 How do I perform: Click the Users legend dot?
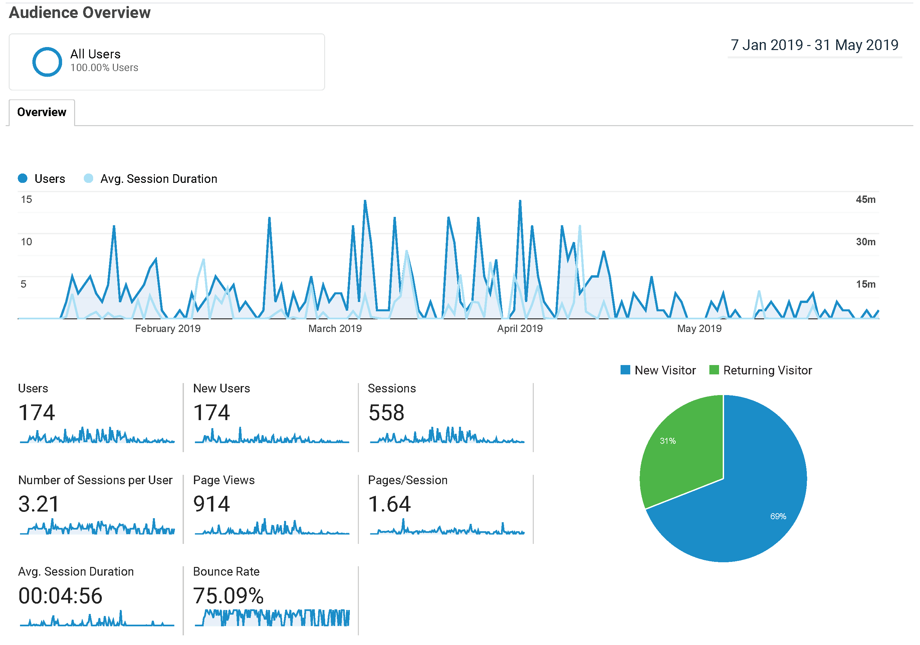click(x=23, y=179)
